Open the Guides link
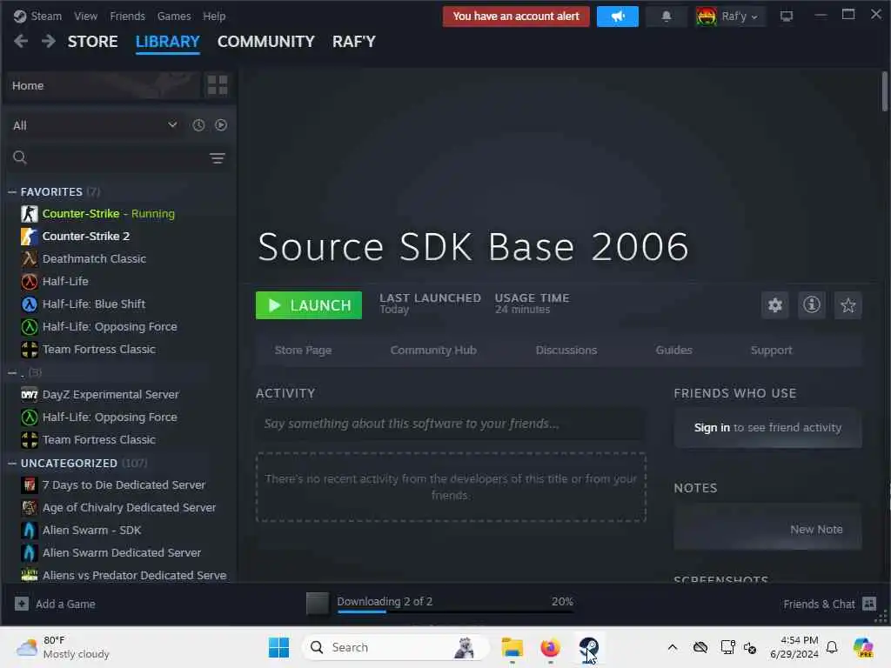This screenshot has height=668, width=891. point(674,351)
